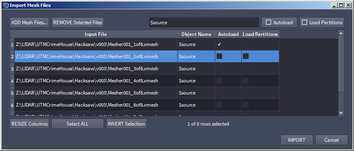Click the $source object name input field
This screenshot has height=151, width=354.
point(204,23)
